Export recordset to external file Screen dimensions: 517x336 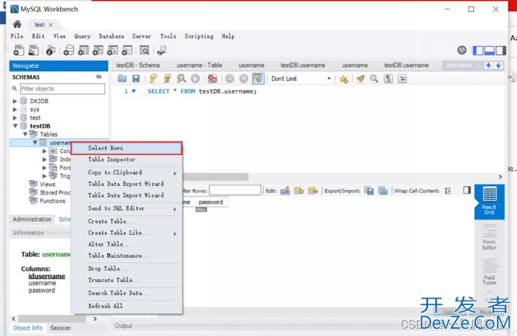tap(369, 190)
